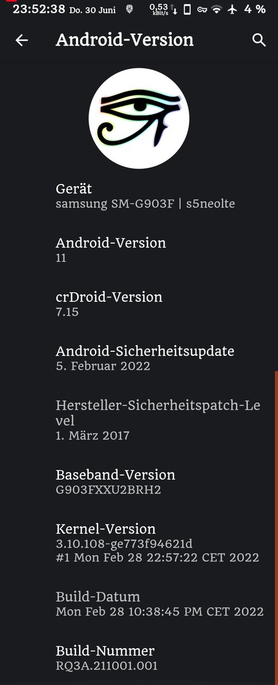This screenshot has width=278, height=685.
Task: Open search with the magnifier icon
Action: click(x=259, y=40)
